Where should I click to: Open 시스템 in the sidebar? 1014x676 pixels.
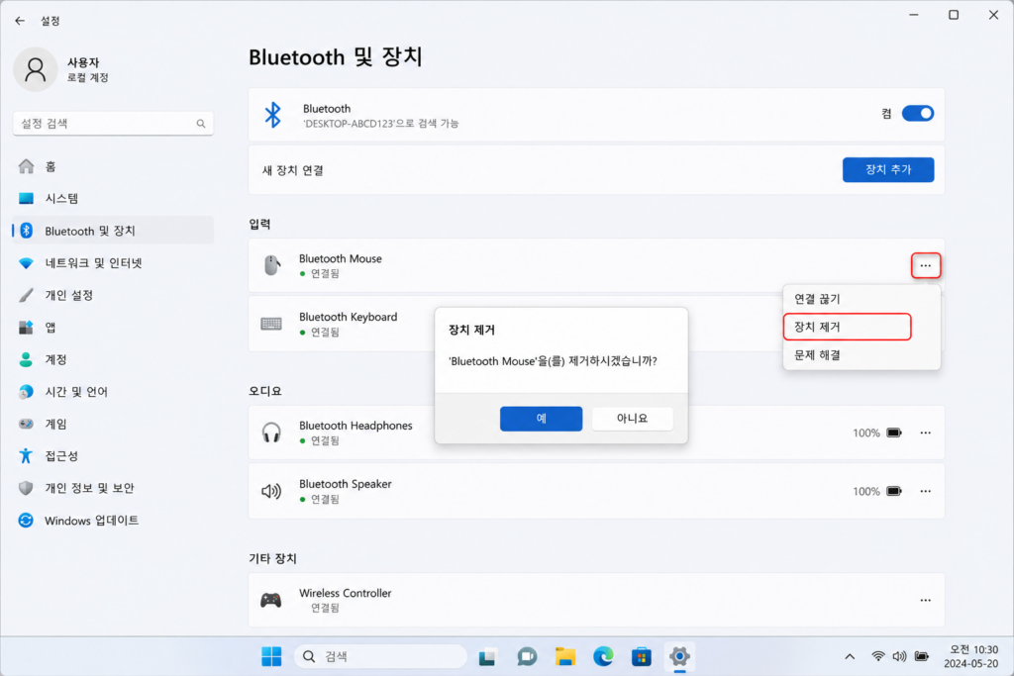pyautogui.click(x=113, y=198)
